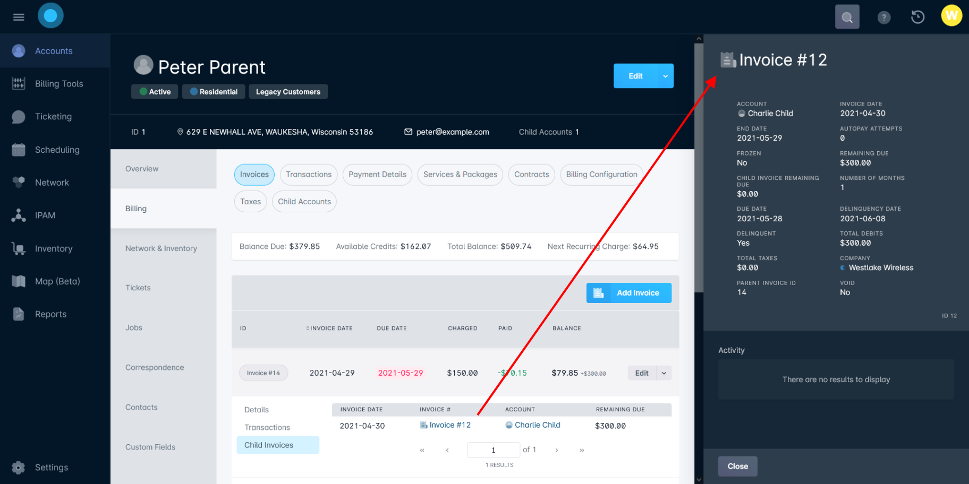Image resolution: width=969 pixels, height=484 pixels.
Task: Go to the previous page of child invoices
Action: coord(447,450)
